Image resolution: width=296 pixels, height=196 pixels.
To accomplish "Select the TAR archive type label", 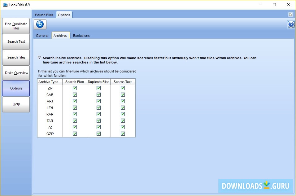I will tap(50, 121).
